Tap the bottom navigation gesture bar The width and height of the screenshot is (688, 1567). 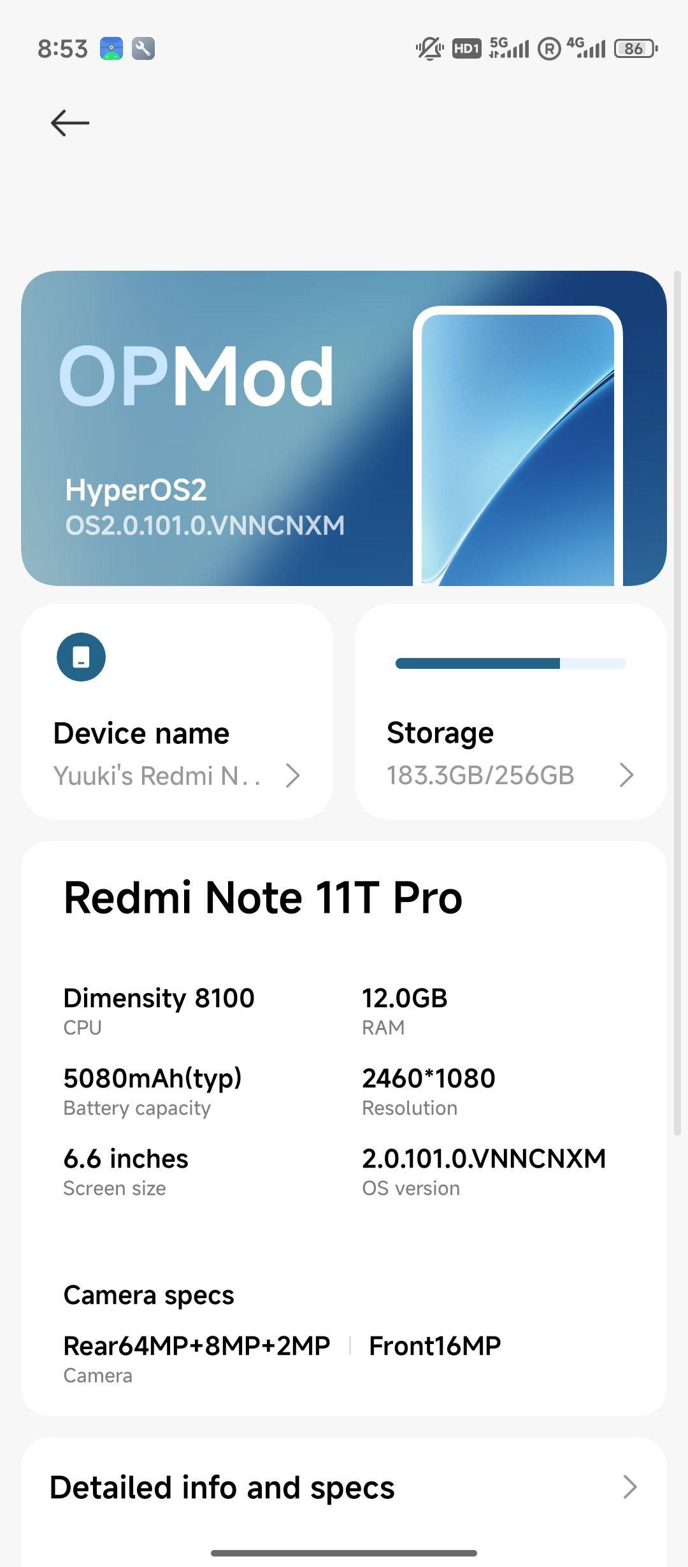pyautogui.click(x=344, y=1553)
